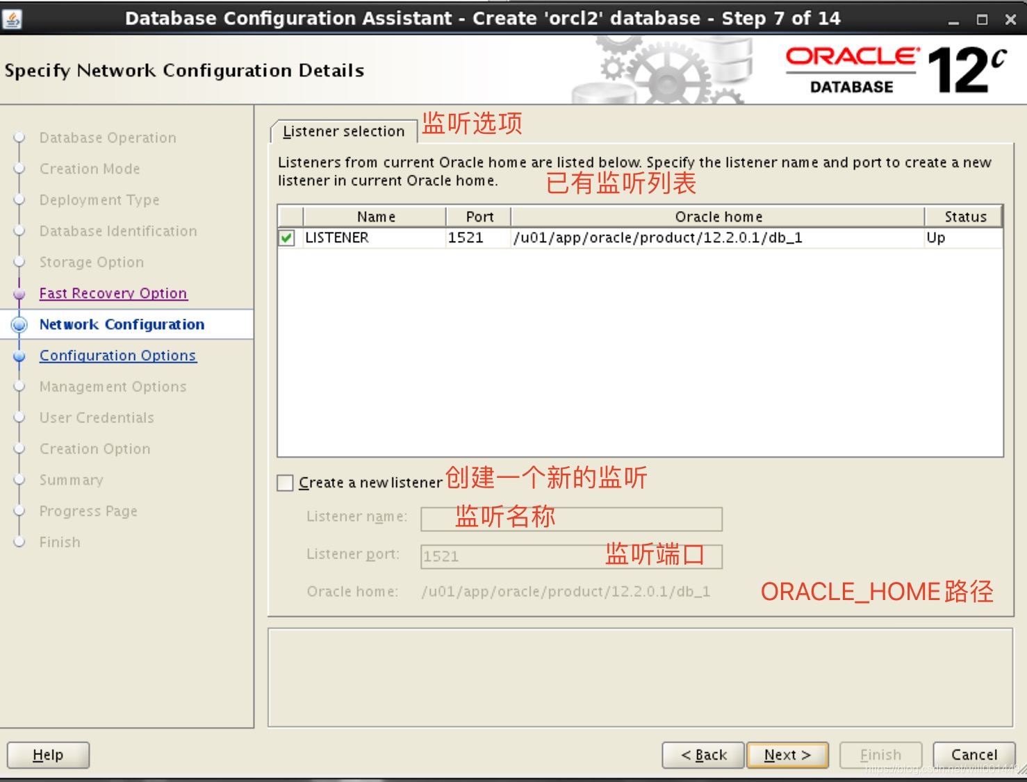Viewport: 1027px width, 782px height.
Task: Click Creation Mode step label
Action: coord(90,169)
